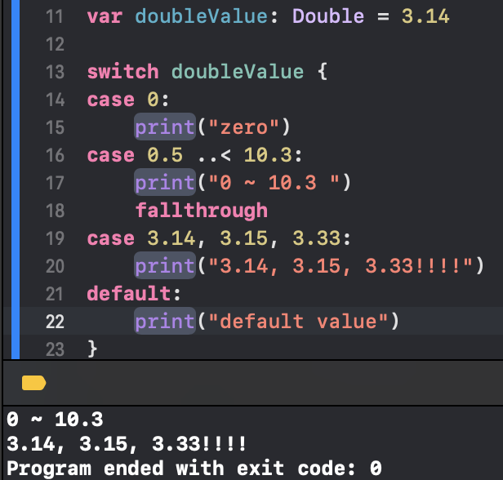Click line number 18 in gutter
503x480 pixels.
(x=55, y=211)
